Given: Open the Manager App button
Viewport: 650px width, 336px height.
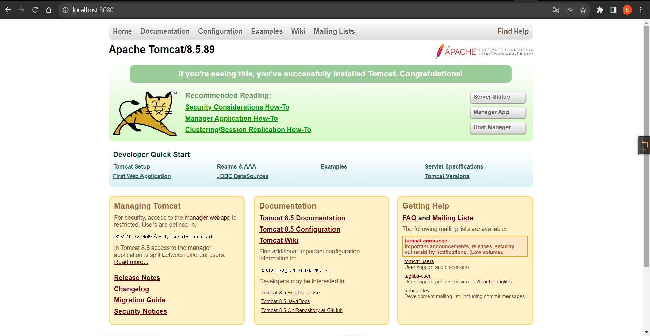Looking at the screenshot, I should (498, 112).
